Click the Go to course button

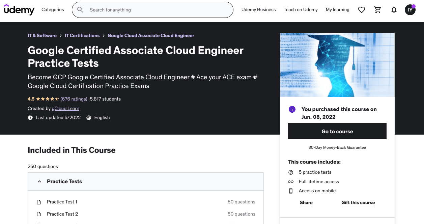337,132
